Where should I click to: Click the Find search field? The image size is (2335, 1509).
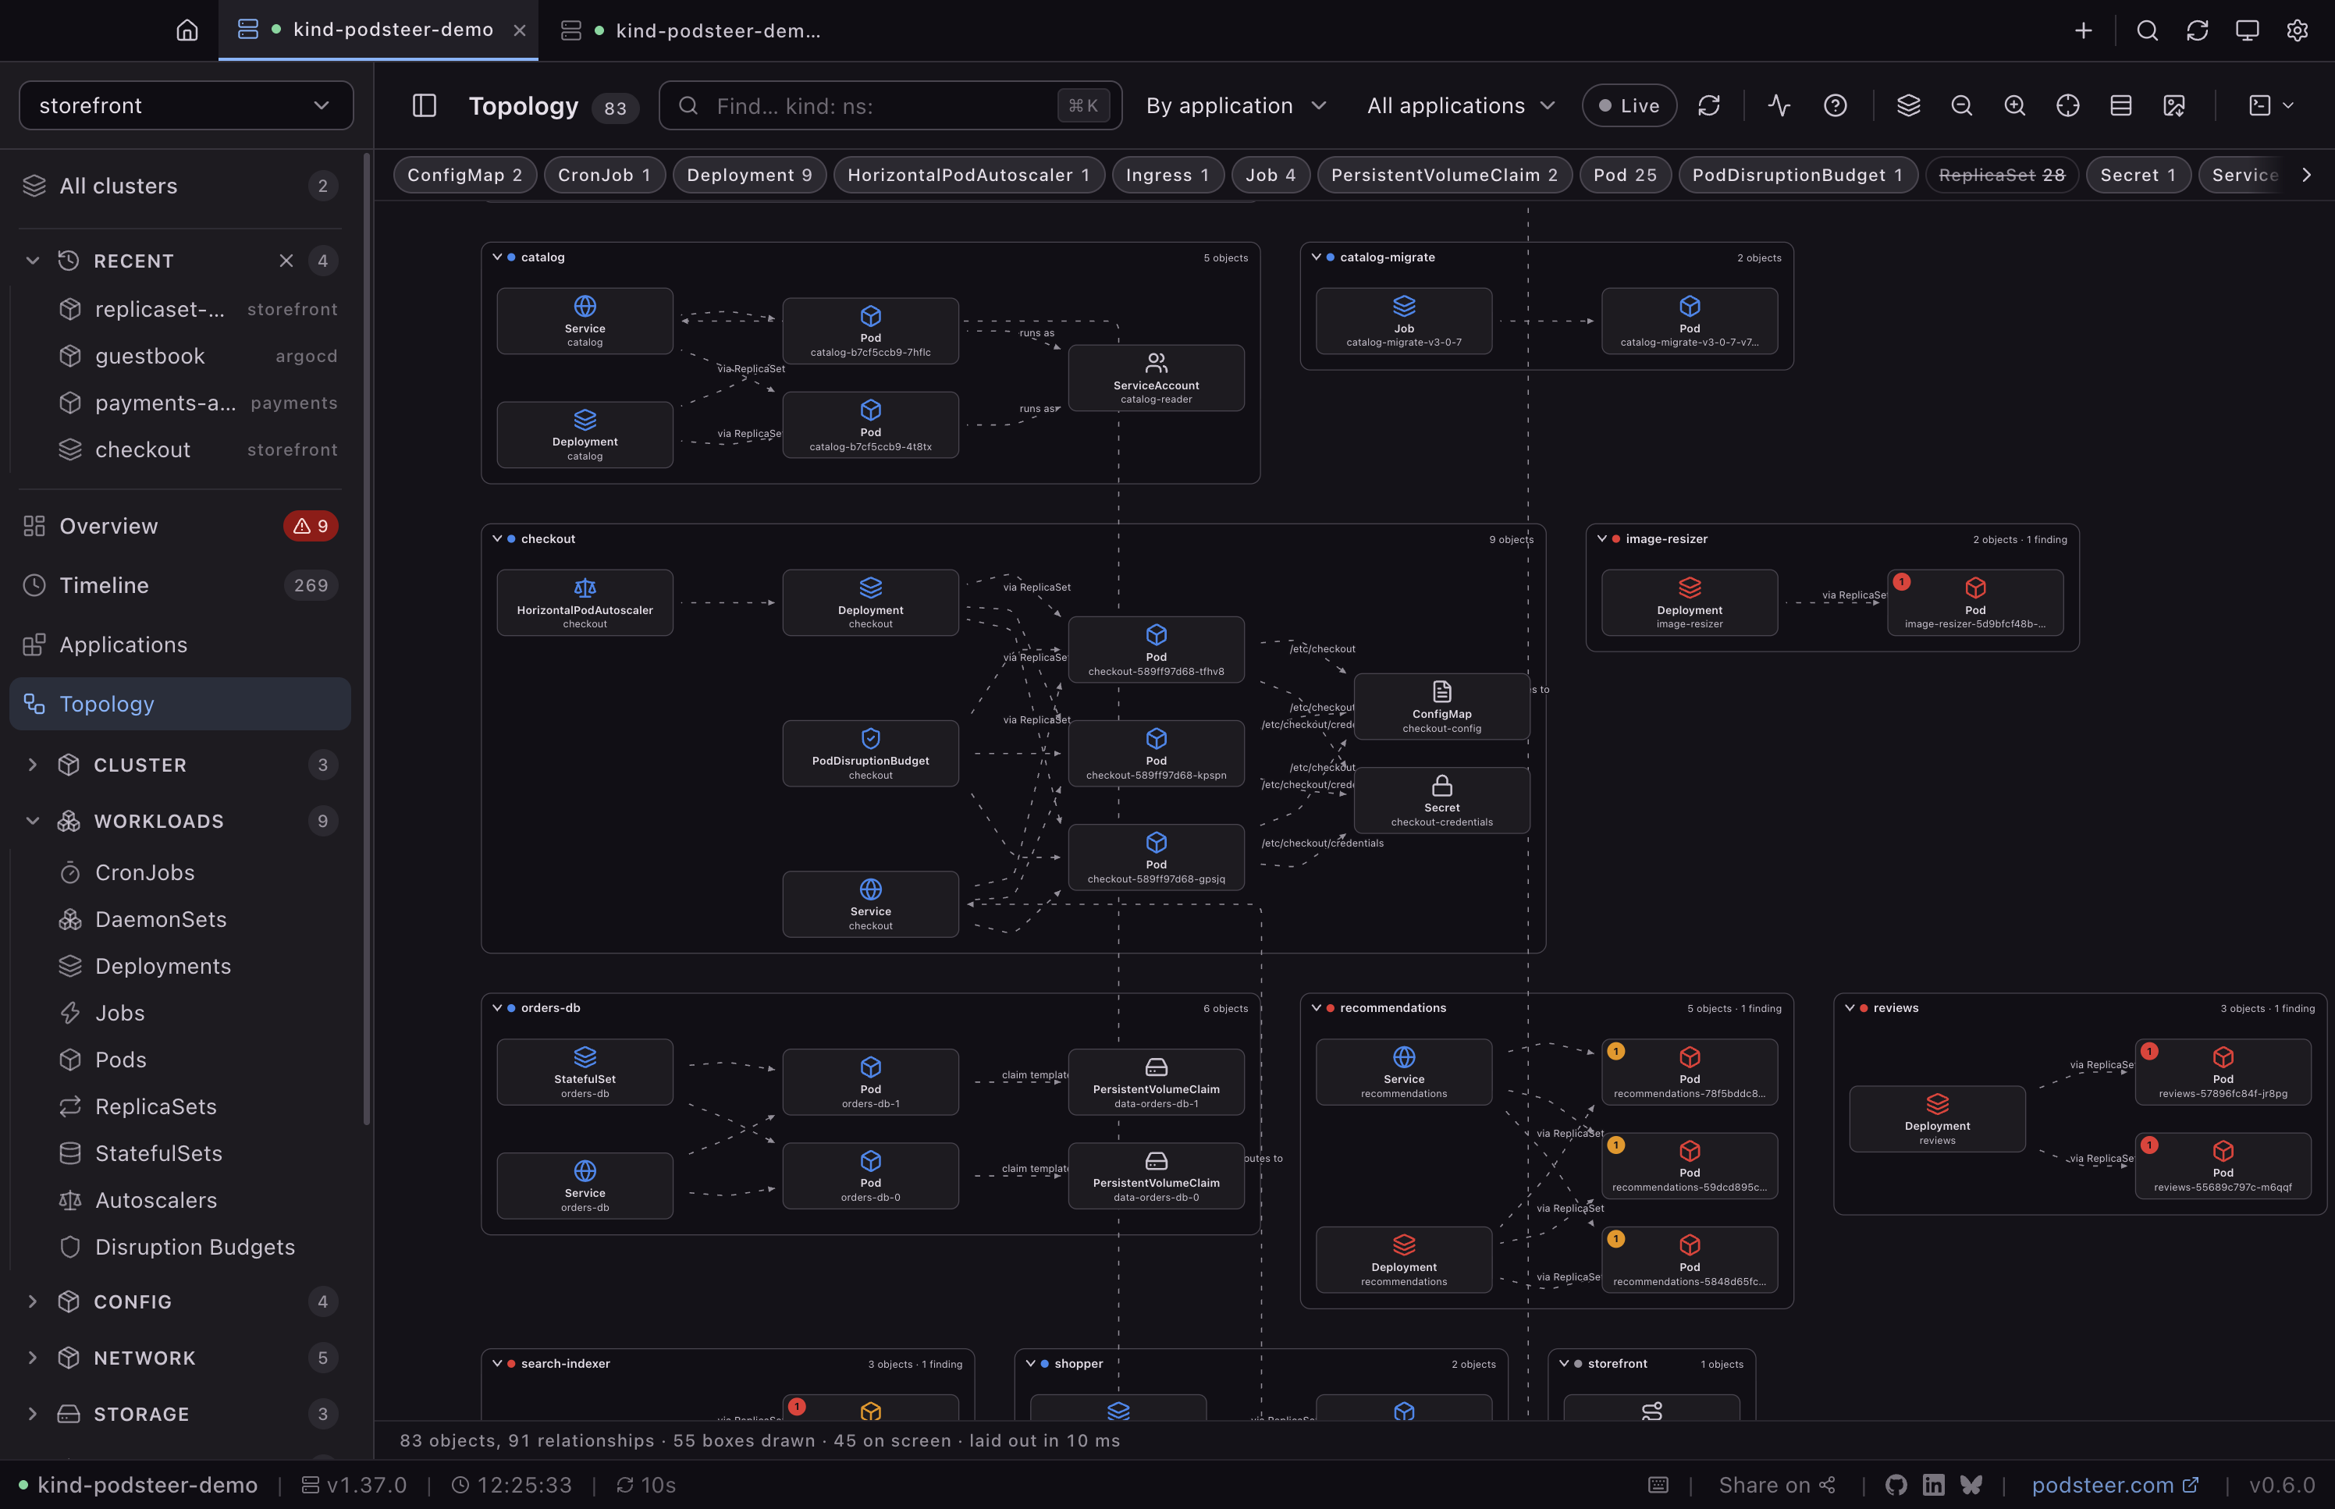[x=890, y=105]
